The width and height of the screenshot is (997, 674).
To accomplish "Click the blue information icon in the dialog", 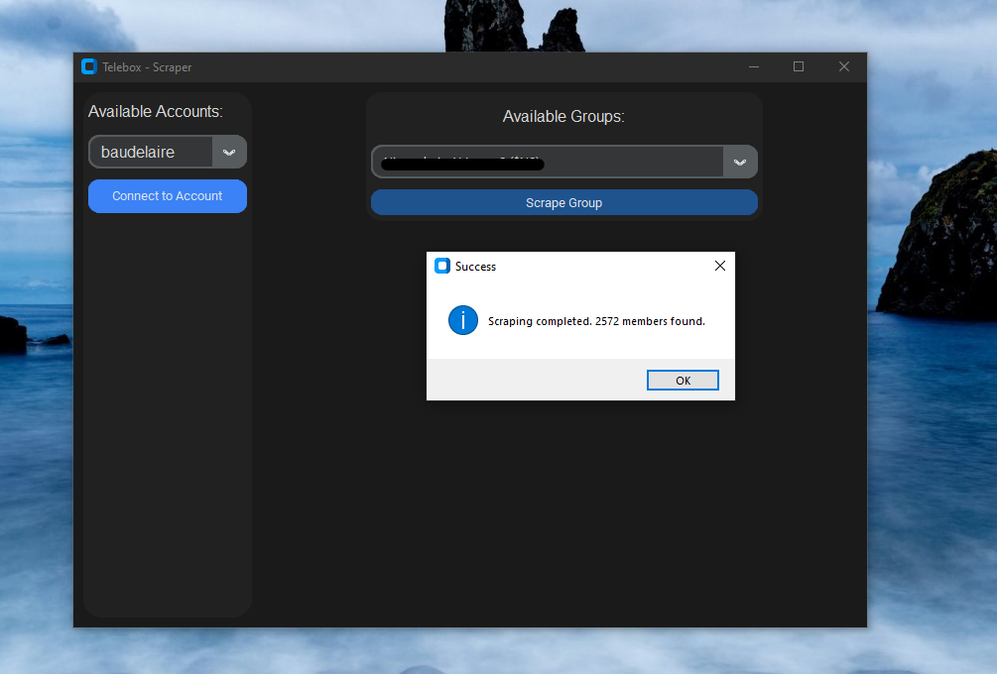I will [x=463, y=320].
